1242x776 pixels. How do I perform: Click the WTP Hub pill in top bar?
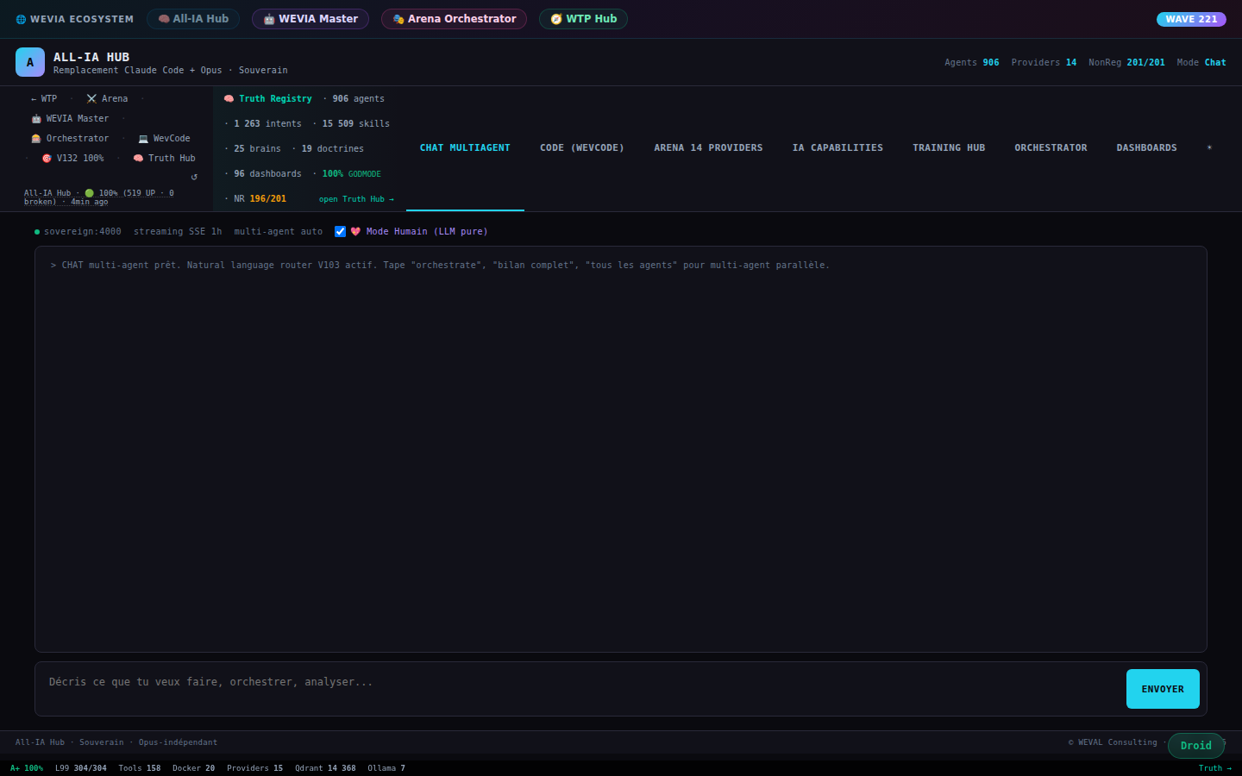(583, 19)
